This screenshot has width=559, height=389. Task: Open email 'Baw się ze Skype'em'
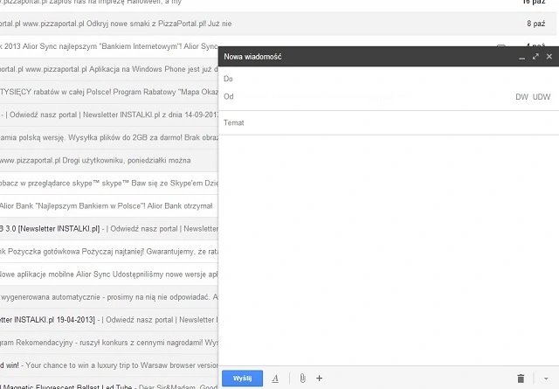tap(108, 184)
